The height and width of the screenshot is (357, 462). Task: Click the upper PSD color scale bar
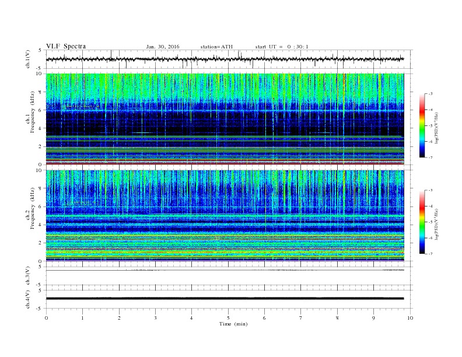(422, 125)
